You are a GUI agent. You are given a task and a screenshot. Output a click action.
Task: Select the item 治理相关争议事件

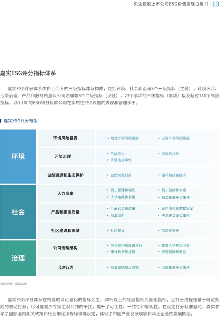[x=175, y=268]
